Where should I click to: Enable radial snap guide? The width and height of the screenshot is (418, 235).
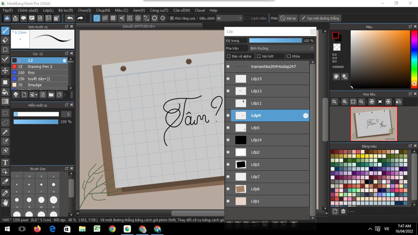(130, 18)
